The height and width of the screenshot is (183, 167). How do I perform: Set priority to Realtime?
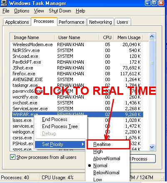pos(108,144)
